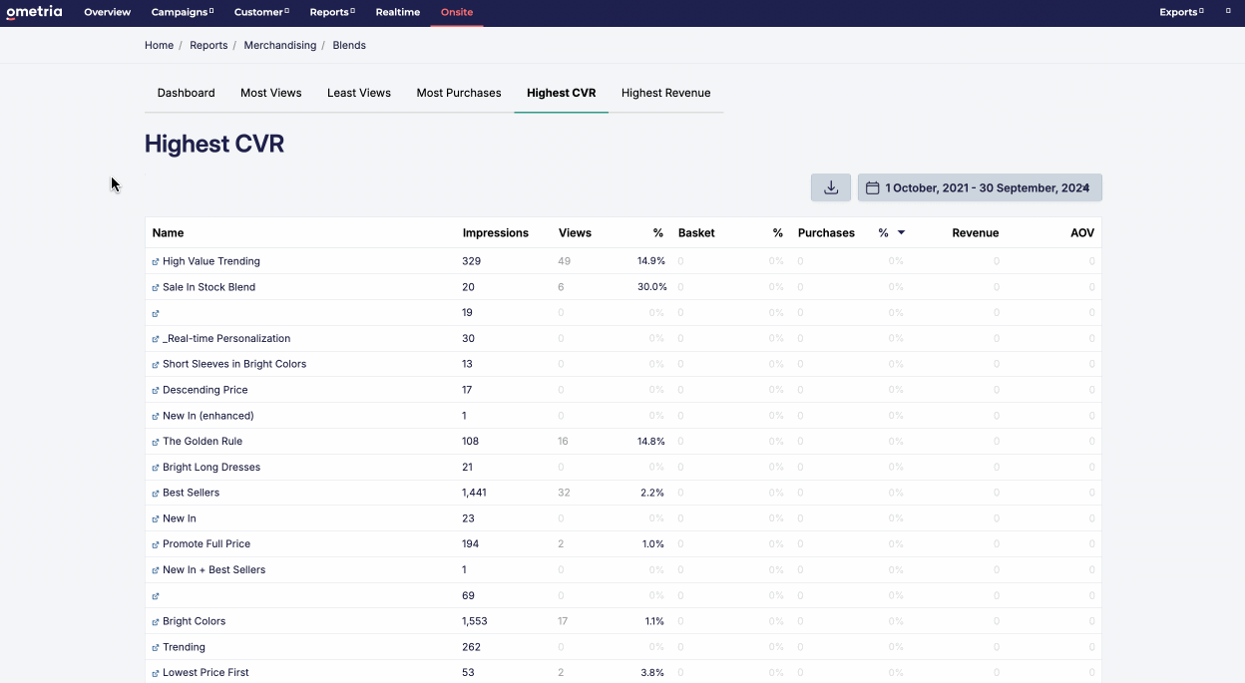Expand the Customer navigation dropdown
Screen dimensions: 1245x683
(x=261, y=13)
